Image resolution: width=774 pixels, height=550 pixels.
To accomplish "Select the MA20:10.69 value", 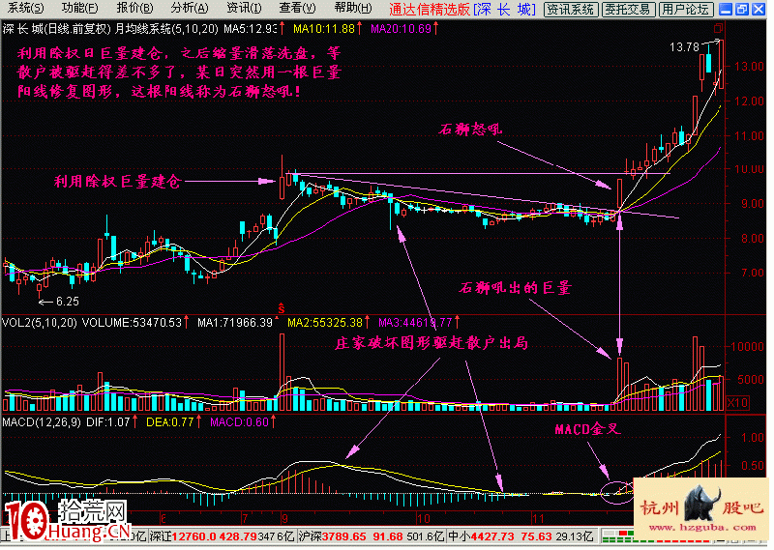I will point(401,29).
